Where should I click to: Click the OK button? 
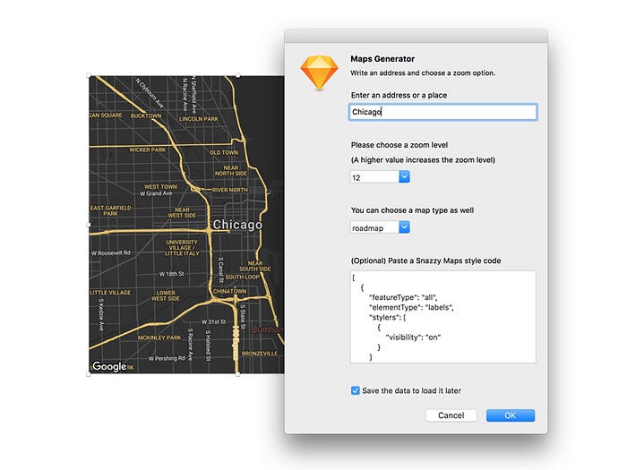tap(511, 415)
